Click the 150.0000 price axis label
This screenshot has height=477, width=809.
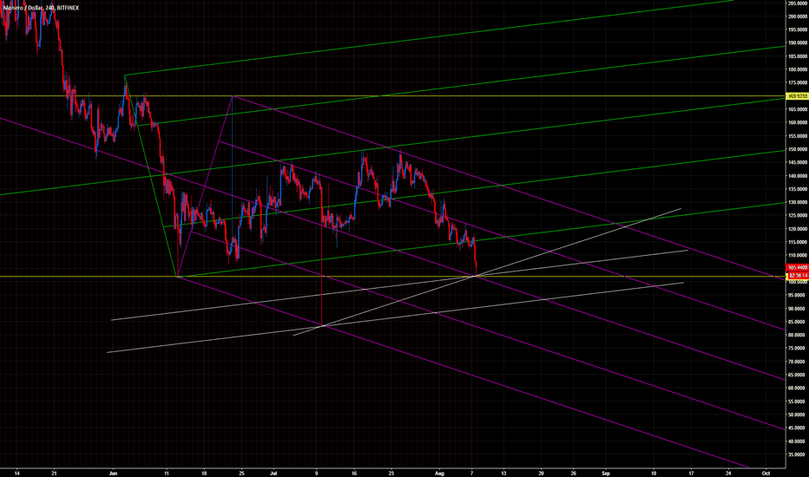click(x=798, y=149)
